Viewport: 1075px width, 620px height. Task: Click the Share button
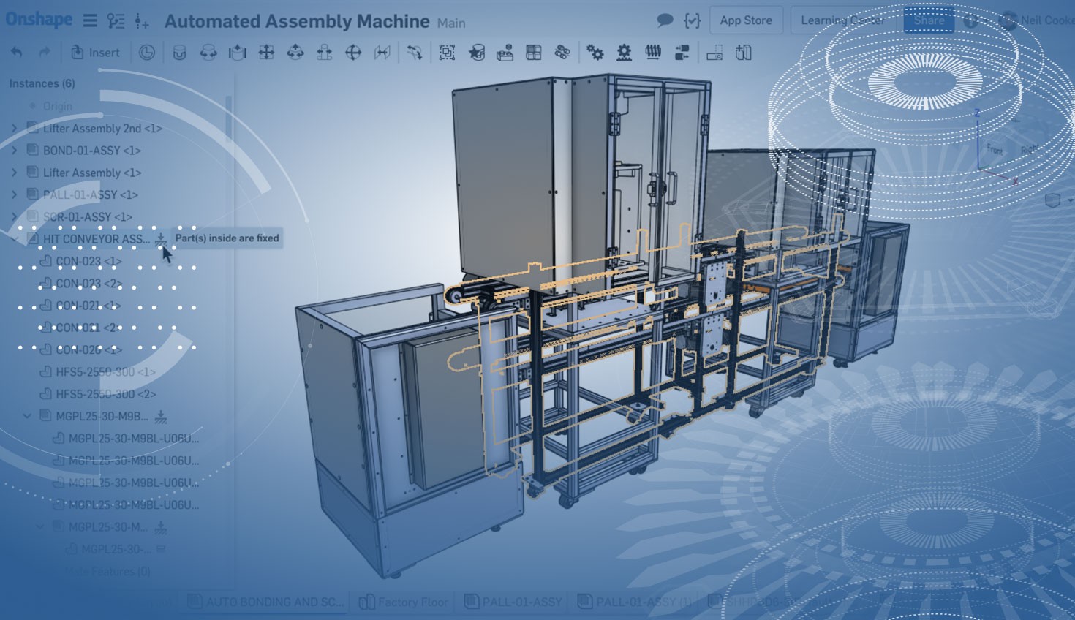click(x=929, y=20)
